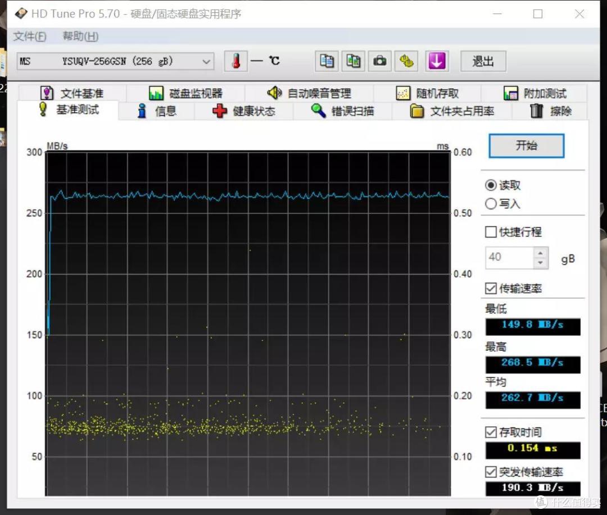Decrease short stroke gB with down arrow
The width and height of the screenshot is (607, 515).
(x=541, y=263)
